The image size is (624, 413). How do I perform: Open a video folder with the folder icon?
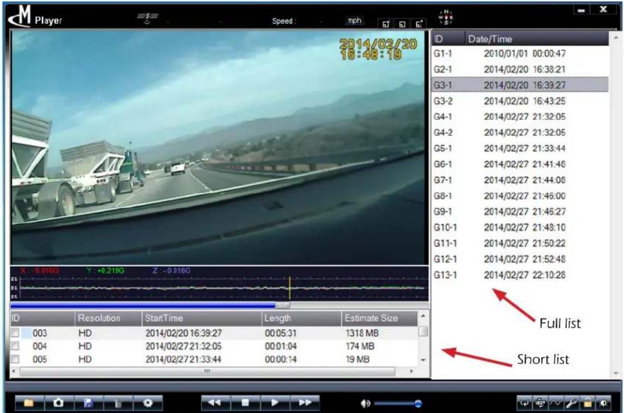coord(29,403)
